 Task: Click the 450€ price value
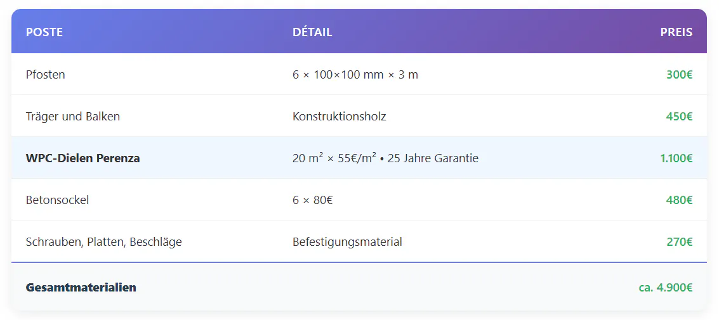tap(679, 117)
